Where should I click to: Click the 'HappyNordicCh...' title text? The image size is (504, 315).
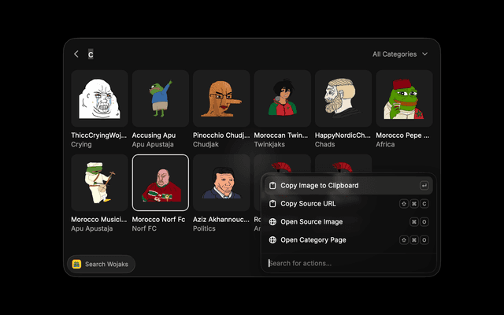click(343, 135)
